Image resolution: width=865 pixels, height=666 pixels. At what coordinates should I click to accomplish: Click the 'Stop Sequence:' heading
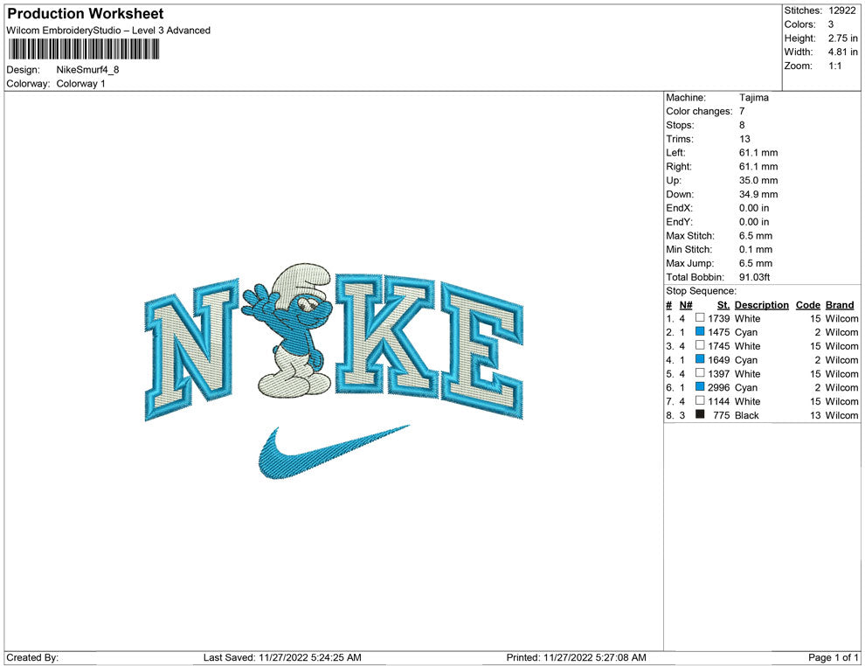pyautogui.click(x=701, y=290)
